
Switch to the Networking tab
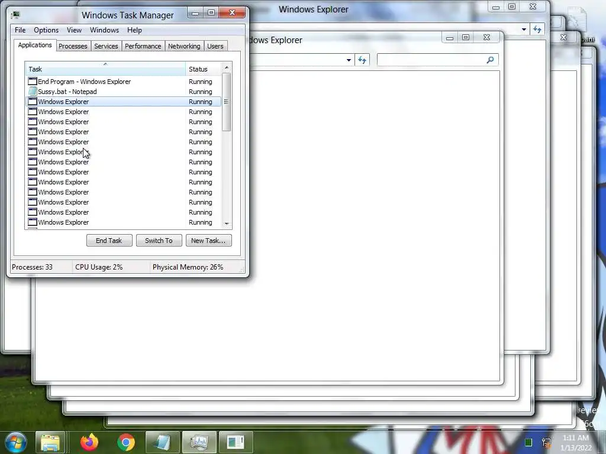184,46
